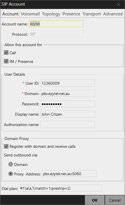Close the SIP Account dialog
Image resolution: width=125 pixels, height=205 pixels.
118,4
